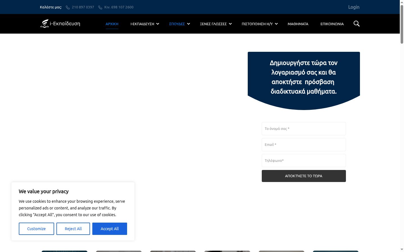The image size is (404, 252).
Task: Click the phone icon beside 210 897 0397
Action: coord(68,7)
